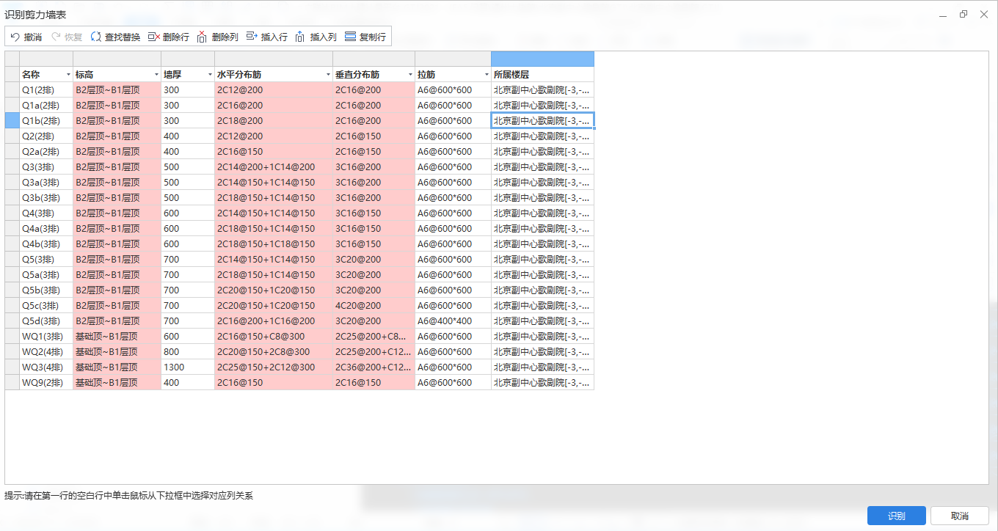998x531 pixels.
Task: Open the 垂直分布筋 column filter dropdown
Action: (410, 75)
